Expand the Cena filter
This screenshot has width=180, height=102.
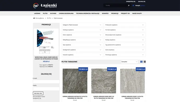[x=125, y=50]
